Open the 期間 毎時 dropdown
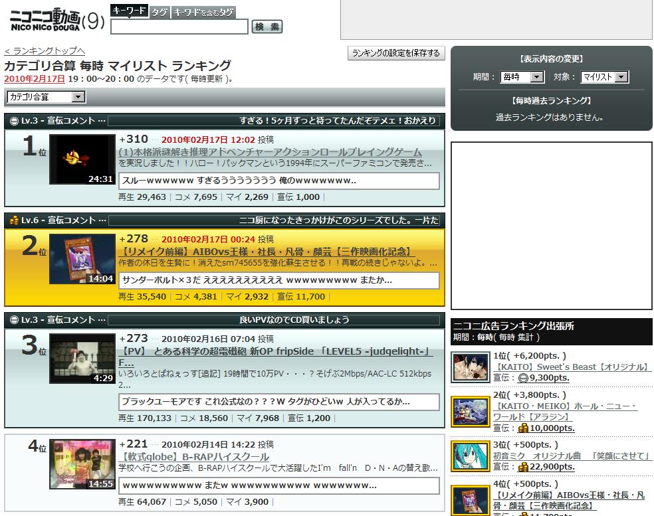Screen dimensions: 654x516 tap(522, 77)
